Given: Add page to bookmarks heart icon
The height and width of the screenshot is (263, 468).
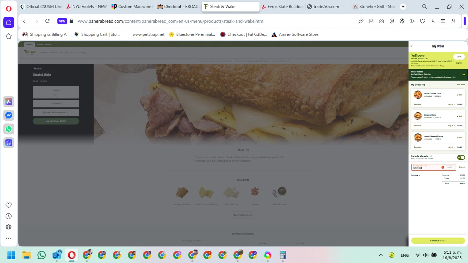Looking at the screenshot, I should coord(422,21).
